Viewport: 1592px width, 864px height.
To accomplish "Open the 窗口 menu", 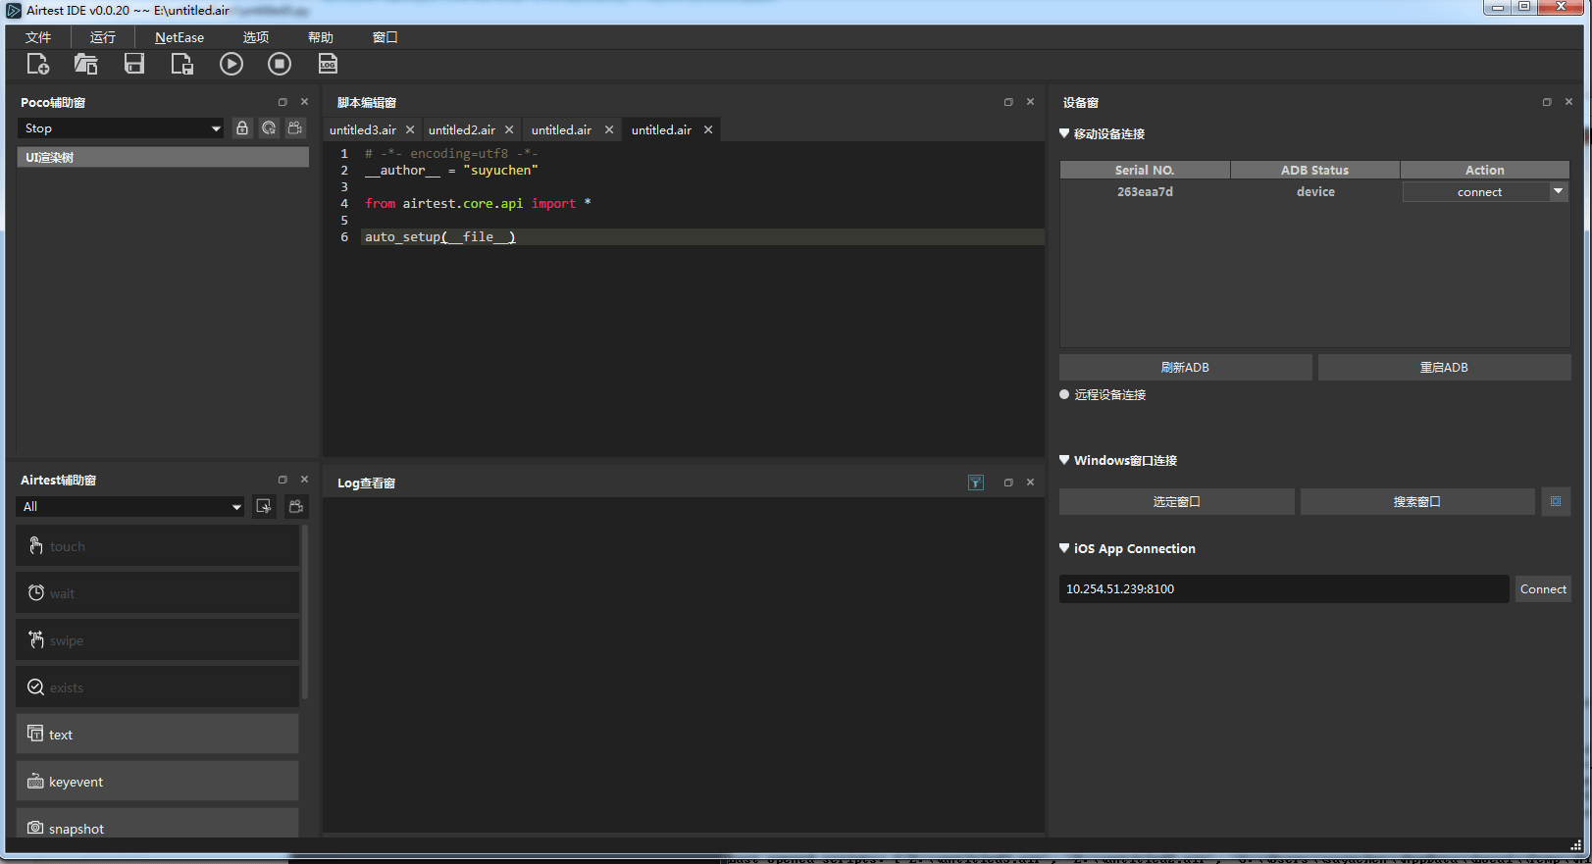I will 385,37.
